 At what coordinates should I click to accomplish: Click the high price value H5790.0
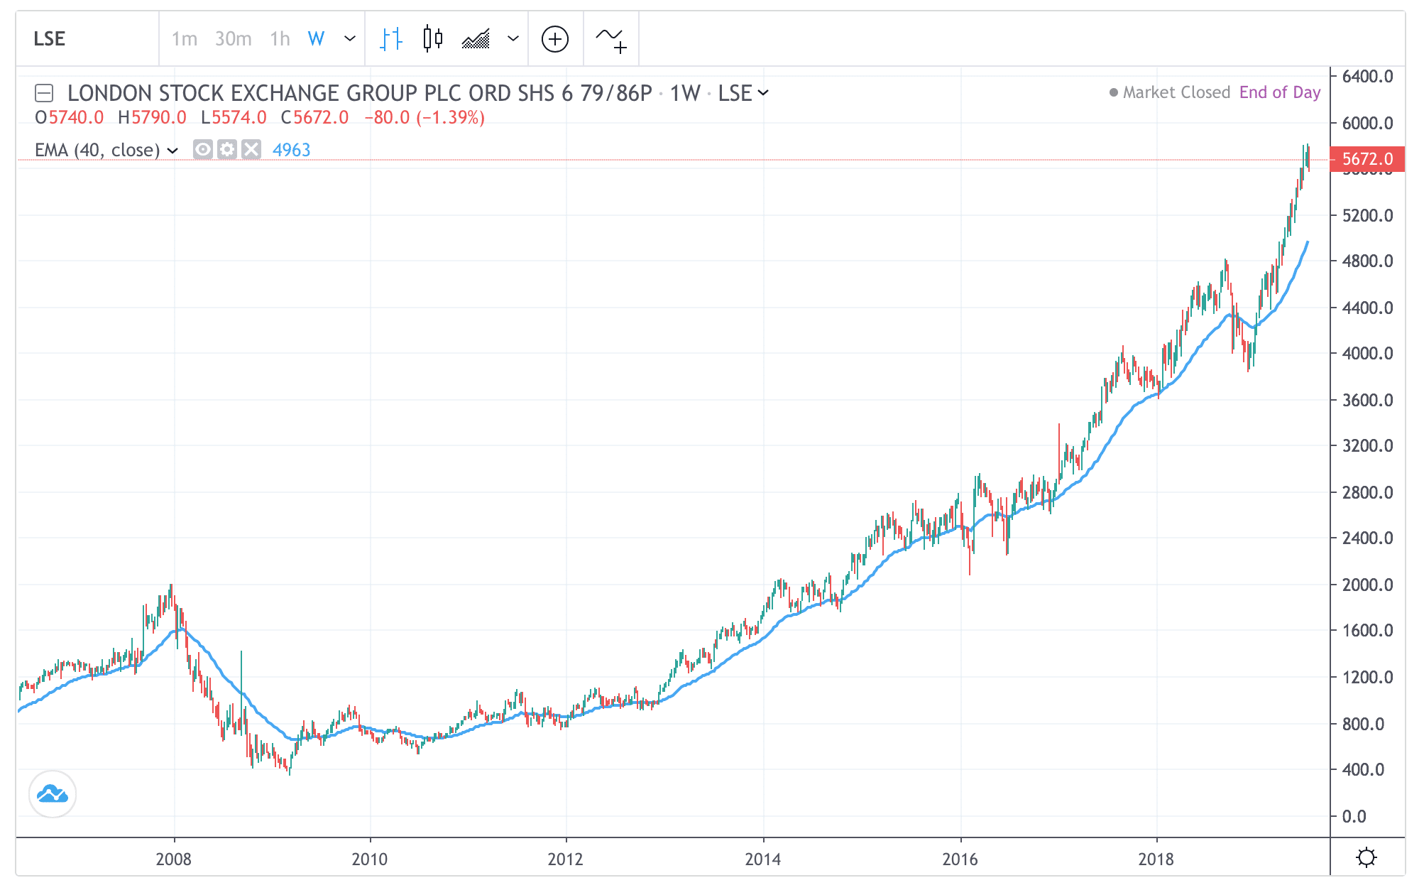click(152, 118)
